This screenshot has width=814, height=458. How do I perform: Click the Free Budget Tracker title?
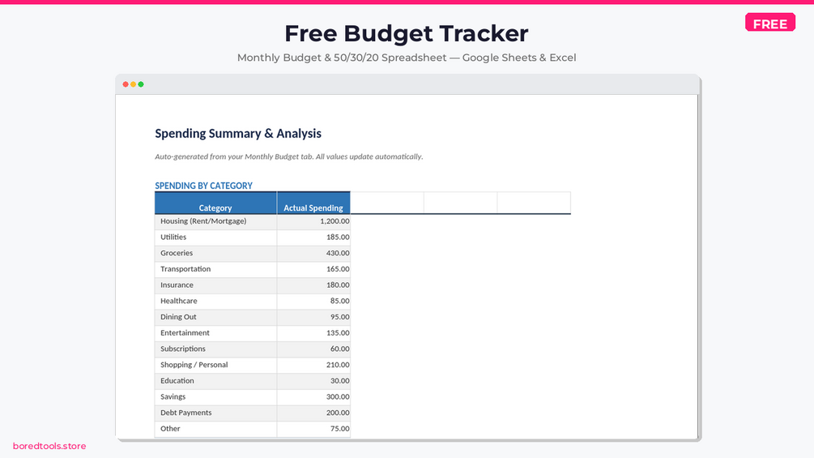407,33
